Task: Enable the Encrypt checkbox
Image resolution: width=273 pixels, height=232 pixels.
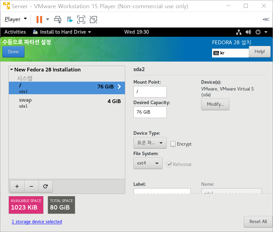Action: (173, 144)
